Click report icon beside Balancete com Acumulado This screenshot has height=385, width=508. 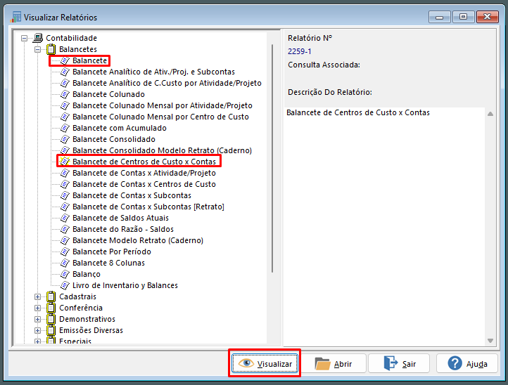pos(65,128)
